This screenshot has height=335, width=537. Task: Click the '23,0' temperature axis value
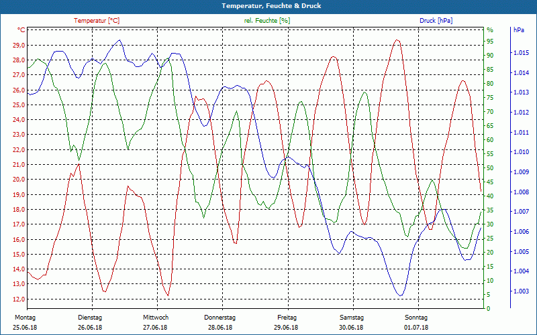(19, 135)
